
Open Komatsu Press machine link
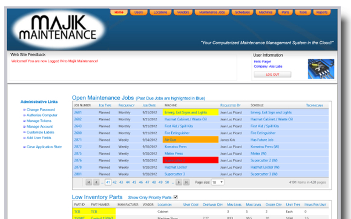click(x=175, y=147)
